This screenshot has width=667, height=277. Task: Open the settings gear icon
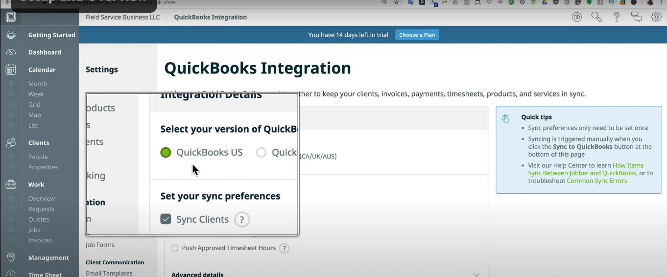pos(656,17)
